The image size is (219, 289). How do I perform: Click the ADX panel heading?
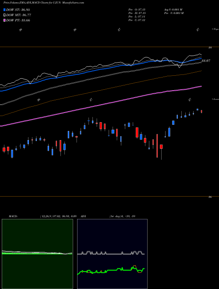point(84,216)
